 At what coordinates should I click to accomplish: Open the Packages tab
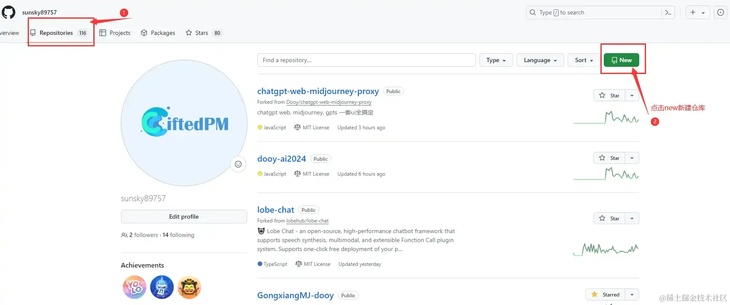[158, 33]
